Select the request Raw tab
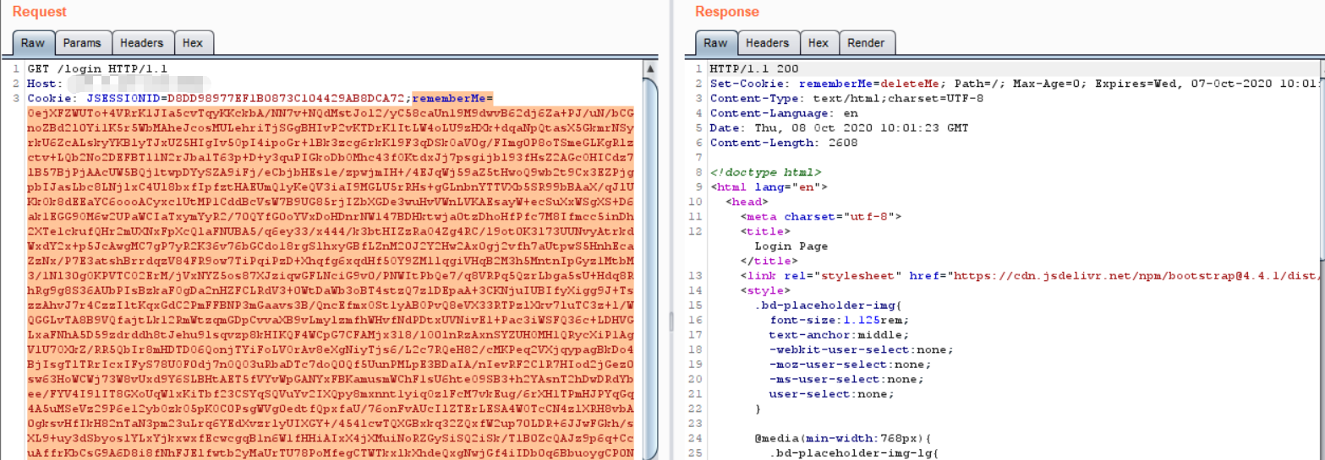Screen dimensions: 1325x460 click(33, 43)
